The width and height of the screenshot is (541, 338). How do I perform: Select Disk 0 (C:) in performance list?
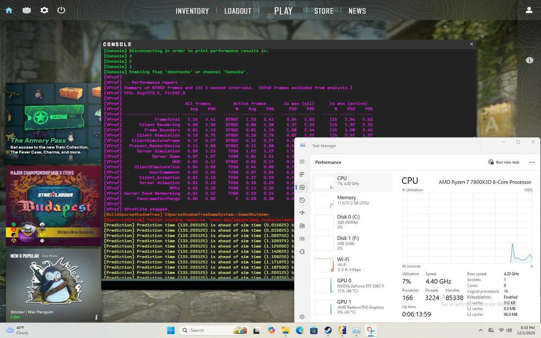[x=352, y=222]
